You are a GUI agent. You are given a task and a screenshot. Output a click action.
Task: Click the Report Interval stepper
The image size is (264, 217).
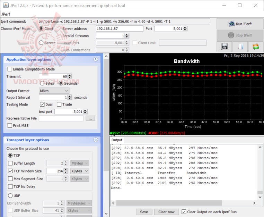pos(70,97)
